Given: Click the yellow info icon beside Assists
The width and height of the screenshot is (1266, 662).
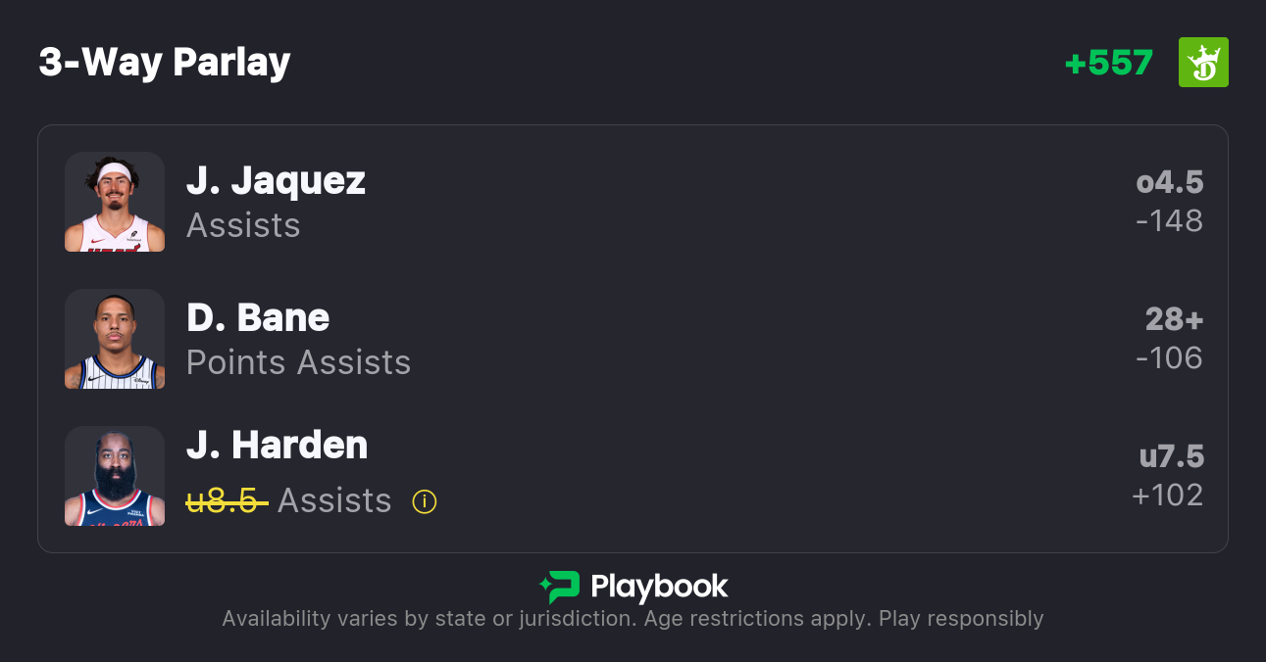Looking at the screenshot, I should 424,501.
